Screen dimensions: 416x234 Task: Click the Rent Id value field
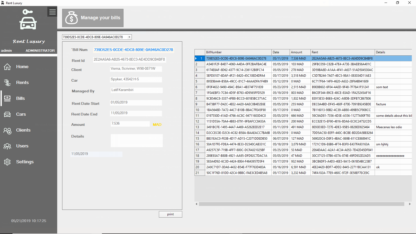coord(129,60)
